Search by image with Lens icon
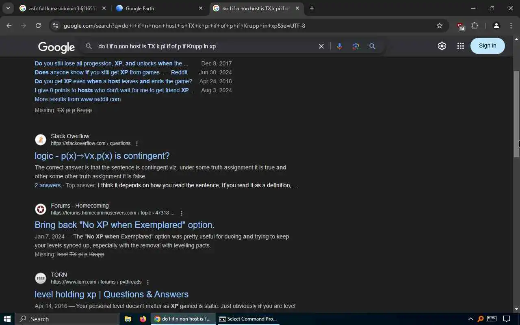520x325 pixels. (356, 46)
